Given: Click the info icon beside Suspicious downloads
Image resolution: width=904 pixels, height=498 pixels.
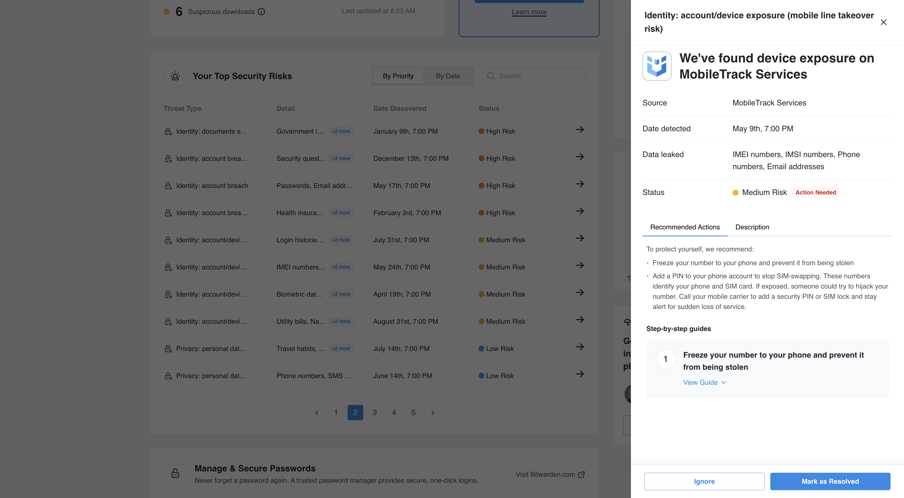Looking at the screenshot, I should pyautogui.click(x=262, y=12).
